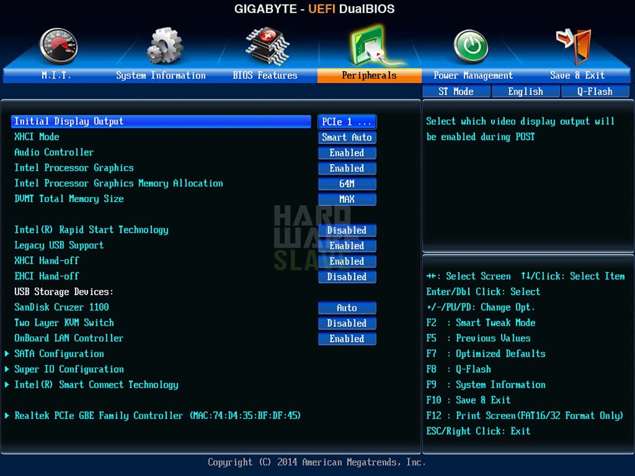
Task: Click the F12 Print Screen help line
Action: (525, 416)
